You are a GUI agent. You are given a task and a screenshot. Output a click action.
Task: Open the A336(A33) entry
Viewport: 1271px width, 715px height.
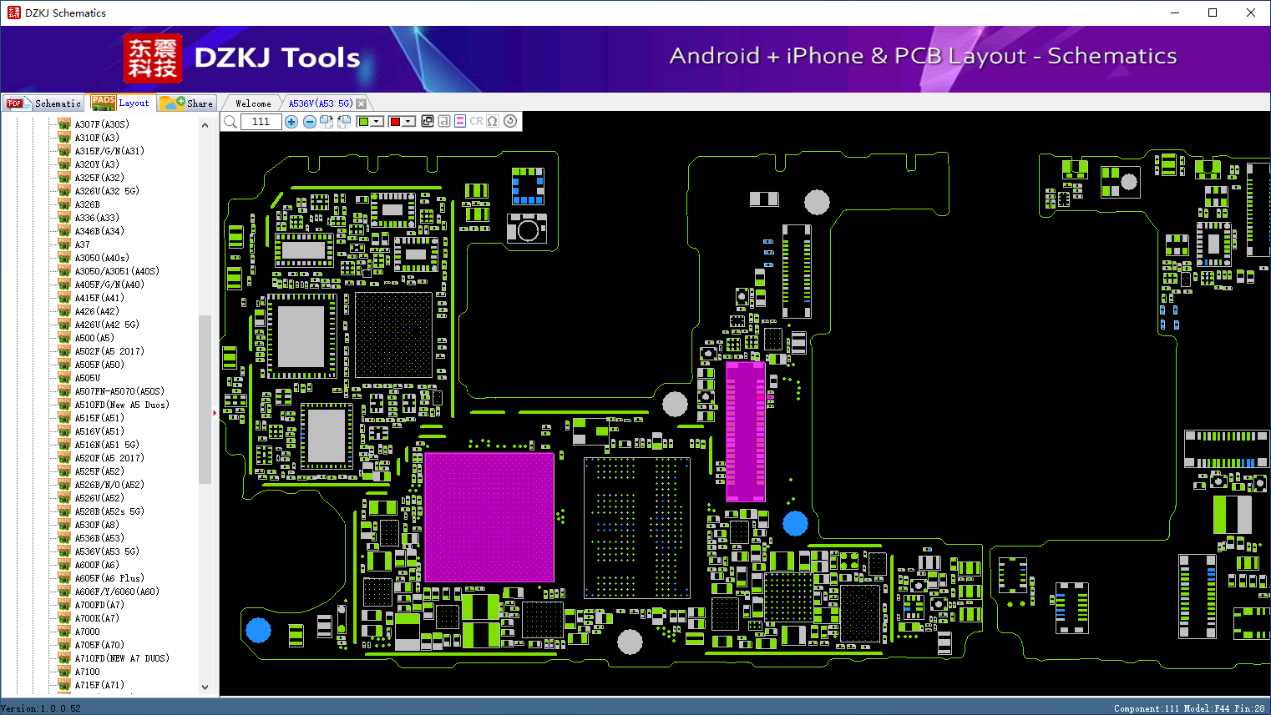(x=97, y=218)
